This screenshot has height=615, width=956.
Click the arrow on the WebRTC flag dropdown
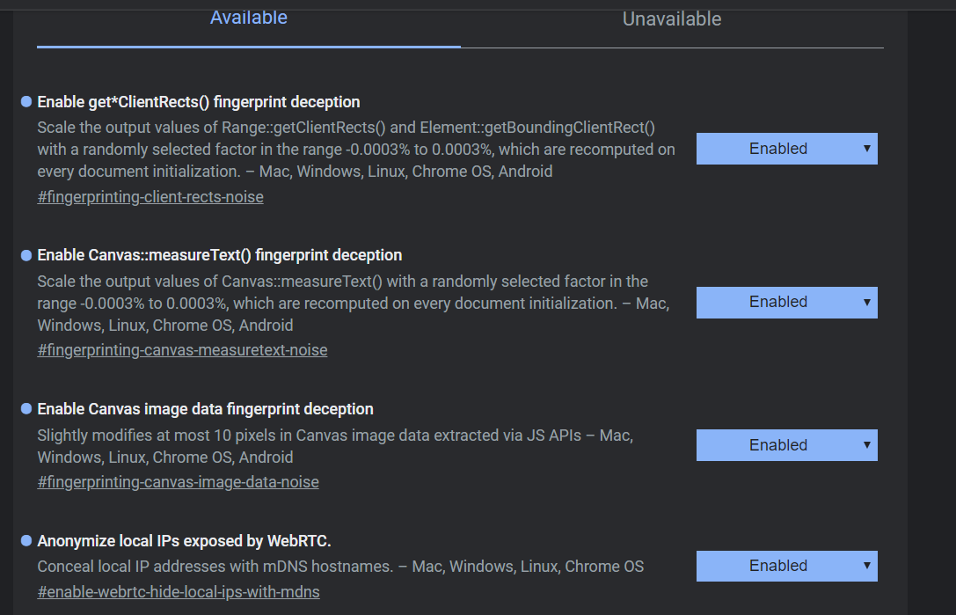point(866,566)
